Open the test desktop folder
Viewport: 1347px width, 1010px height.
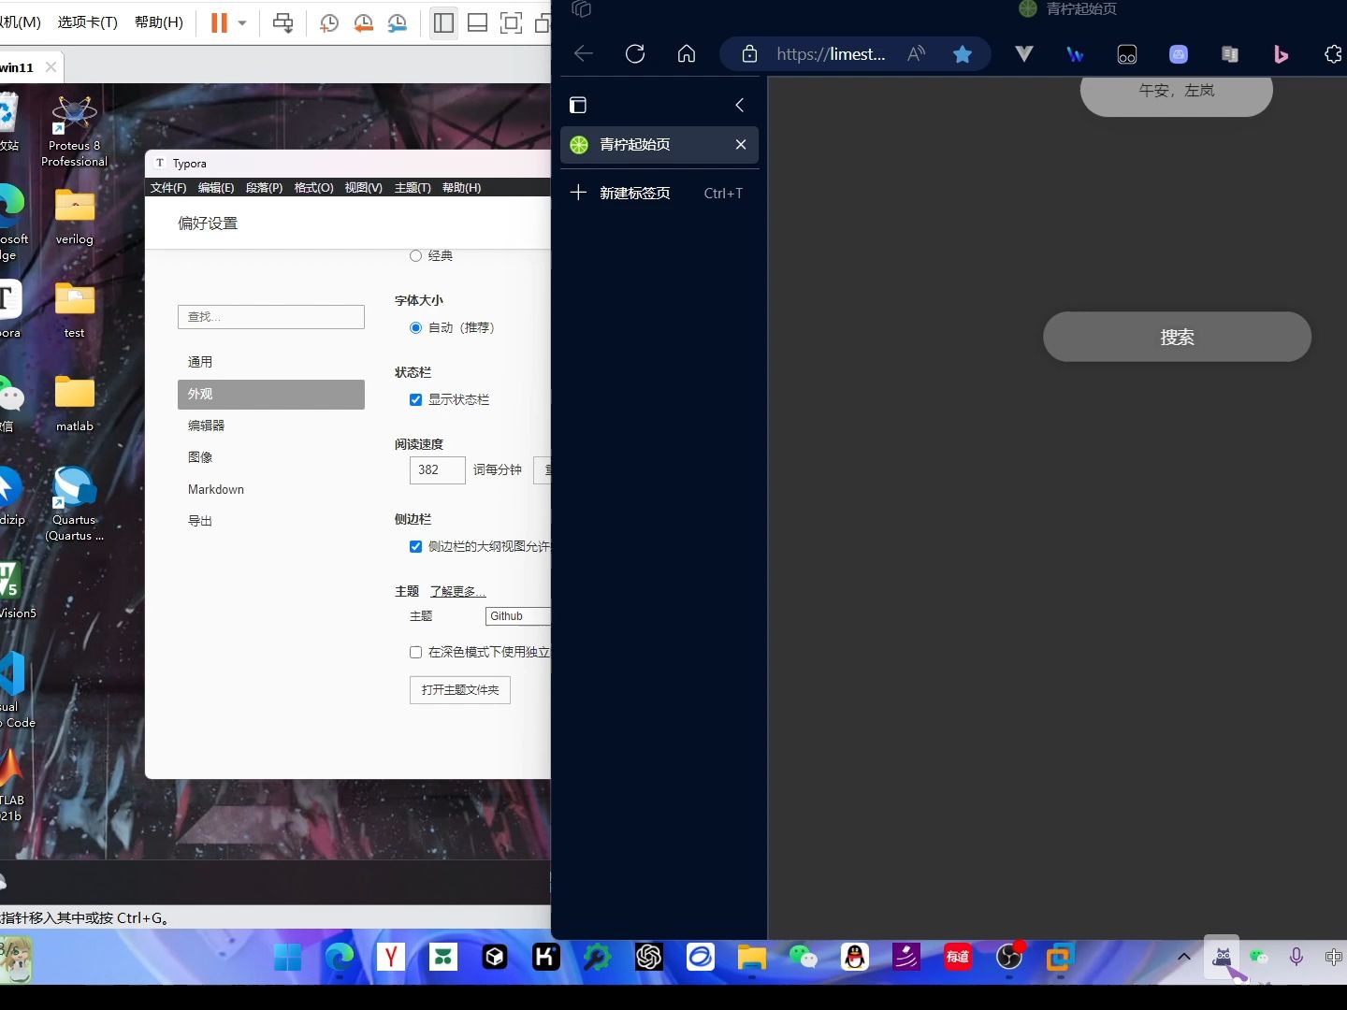pos(74,310)
